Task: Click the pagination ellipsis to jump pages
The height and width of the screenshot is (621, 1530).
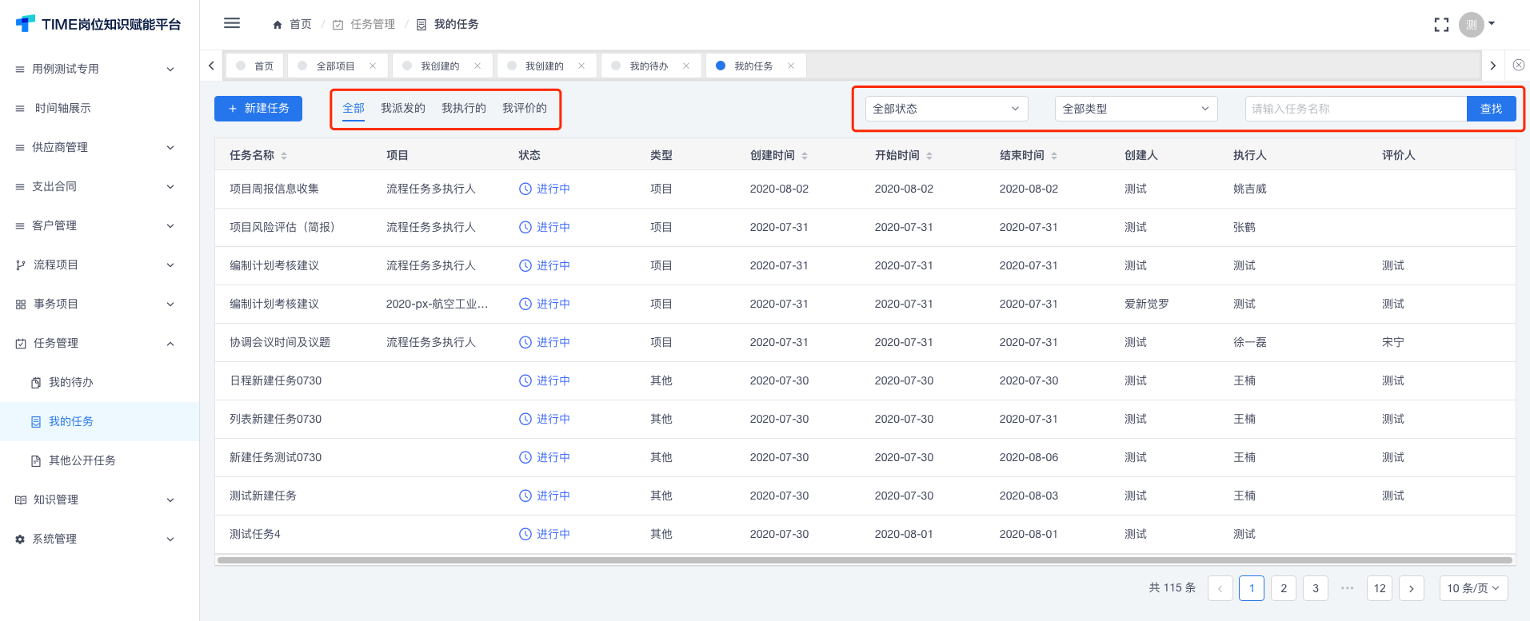Action: pyautogui.click(x=1348, y=588)
